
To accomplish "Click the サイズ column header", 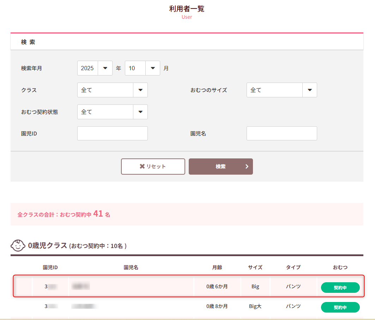I will [255, 267].
